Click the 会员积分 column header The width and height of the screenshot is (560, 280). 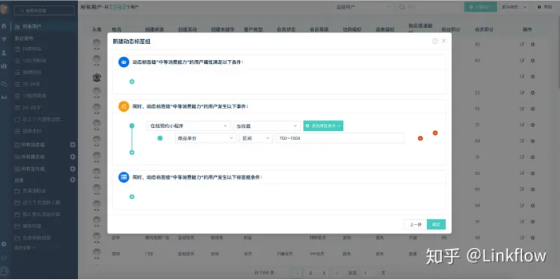[x=484, y=30]
